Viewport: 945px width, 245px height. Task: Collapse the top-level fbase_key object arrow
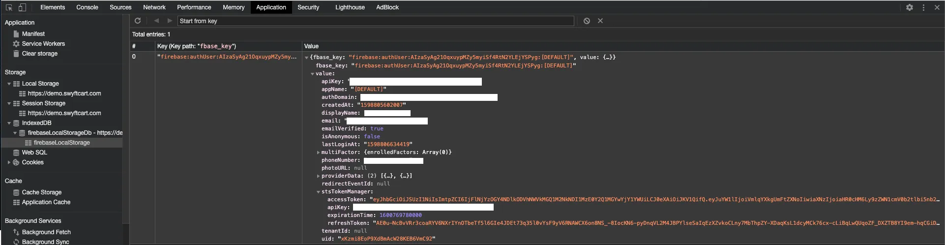pyautogui.click(x=307, y=58)
